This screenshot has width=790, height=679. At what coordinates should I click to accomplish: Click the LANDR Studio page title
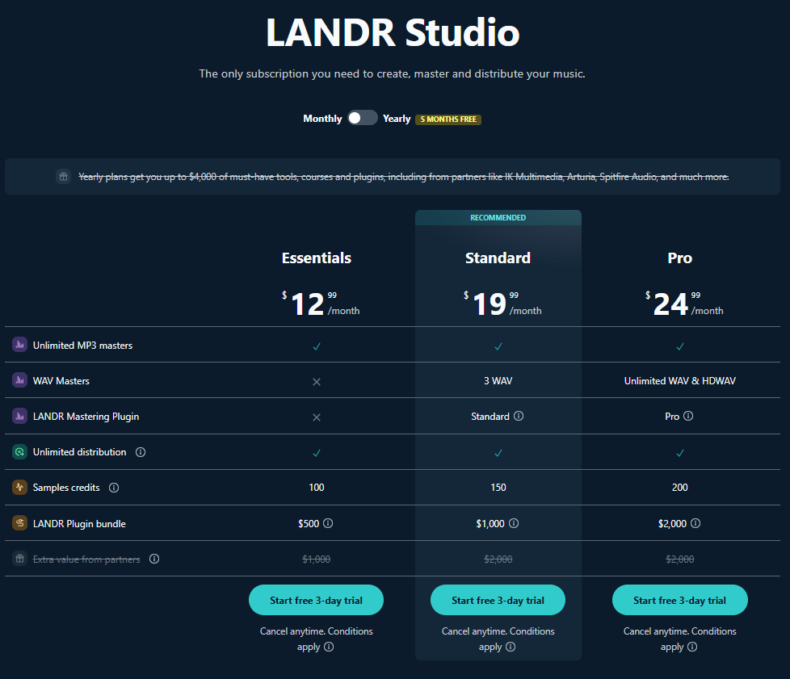(393, 33)
